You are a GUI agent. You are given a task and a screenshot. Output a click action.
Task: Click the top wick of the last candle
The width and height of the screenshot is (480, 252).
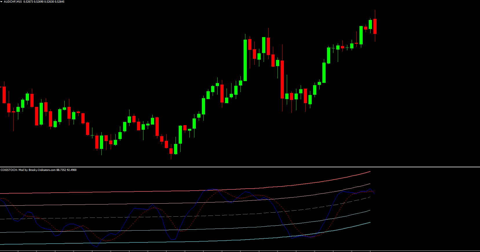click(x=375, y=14)
